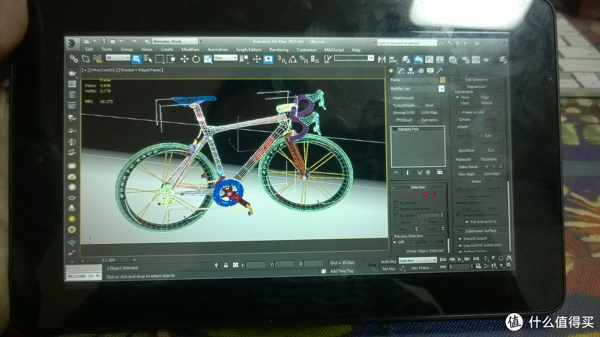Click the QuickSlice button
Screen dimensions: 600x337
[466, 150]
